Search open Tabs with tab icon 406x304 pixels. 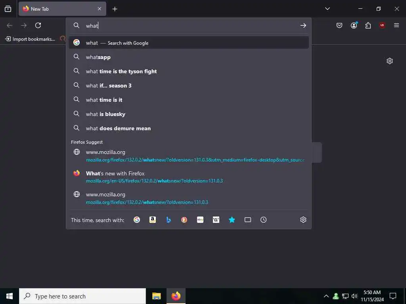[x=248, y=220]
